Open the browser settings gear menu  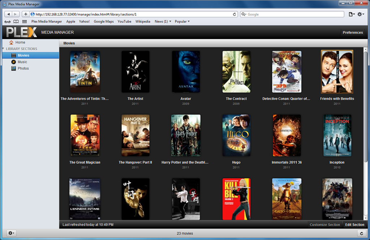tap(361, 14)
